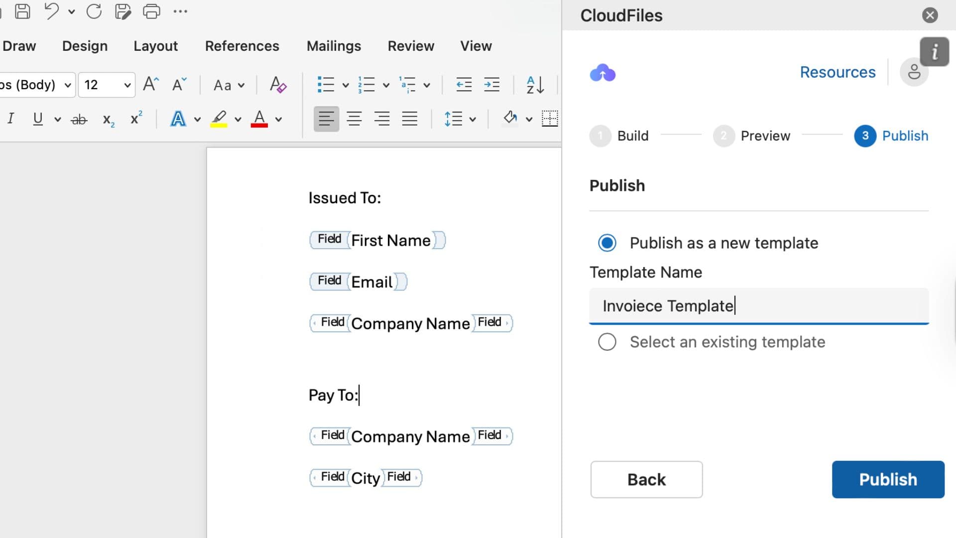This screenshot has width=956, height=538.
Task: Select the Sort tool in the ribbon
Action: (534, 84)
